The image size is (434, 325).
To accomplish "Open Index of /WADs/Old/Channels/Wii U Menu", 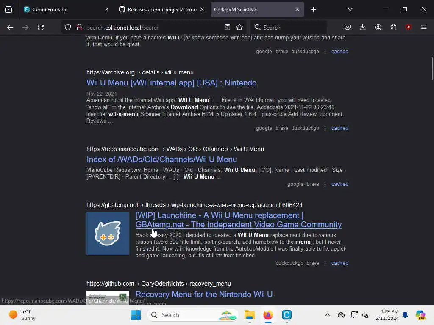I will click(x=161, y=159).
